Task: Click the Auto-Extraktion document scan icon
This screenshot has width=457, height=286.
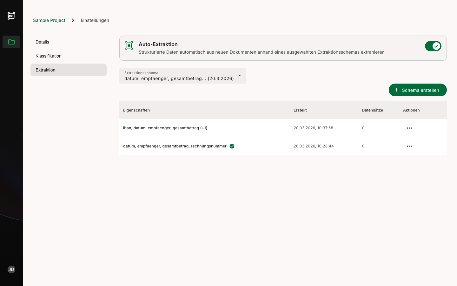Action: [129, 45]
